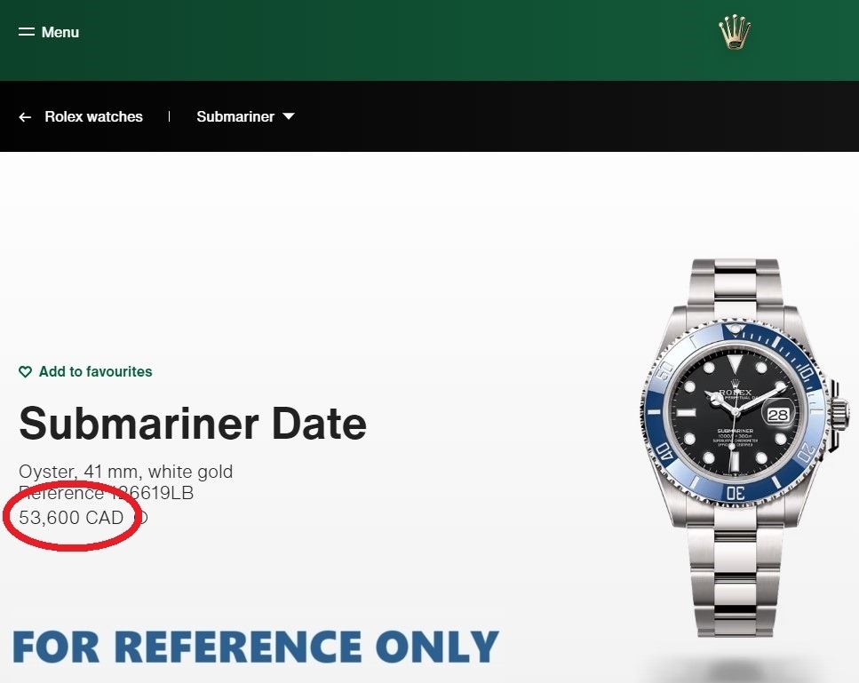The width and height of the screenshot is (859, 683).
Task: Click the Submariner Date heading
Action: coord(193,424)
